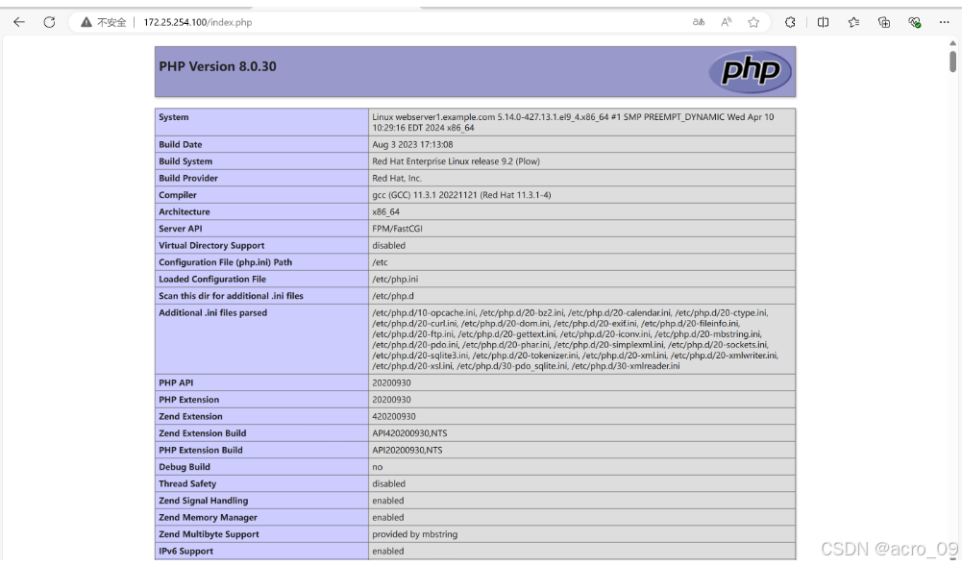Click the 'x86_64' architecture value
The width and height of the screenshot is (962, 566).
tap(386, 212)
